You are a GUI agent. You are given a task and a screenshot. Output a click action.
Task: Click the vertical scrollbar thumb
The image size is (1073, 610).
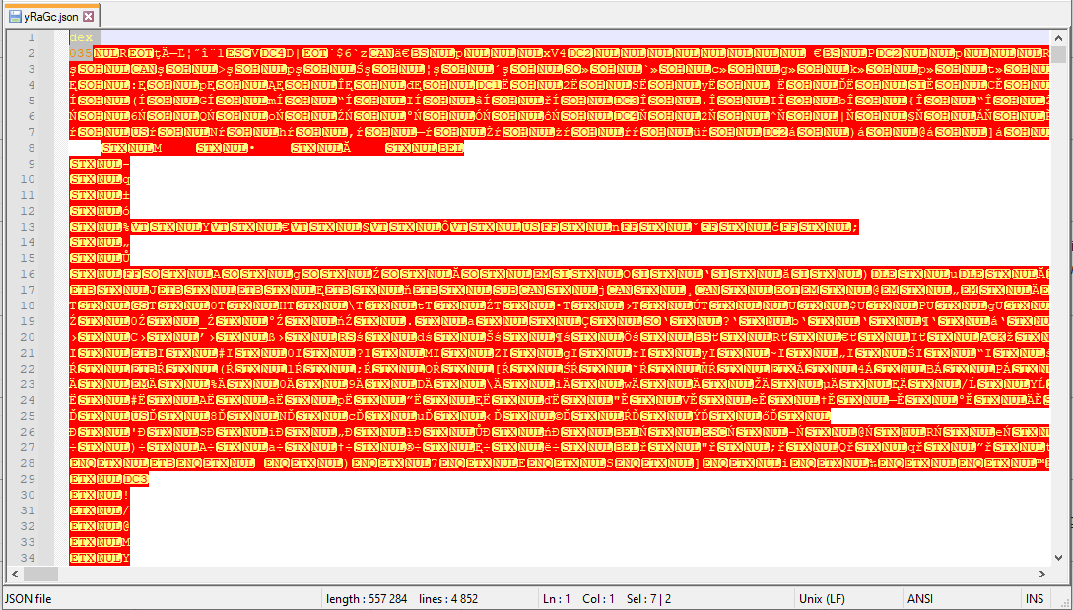(x=1058, y=53)
